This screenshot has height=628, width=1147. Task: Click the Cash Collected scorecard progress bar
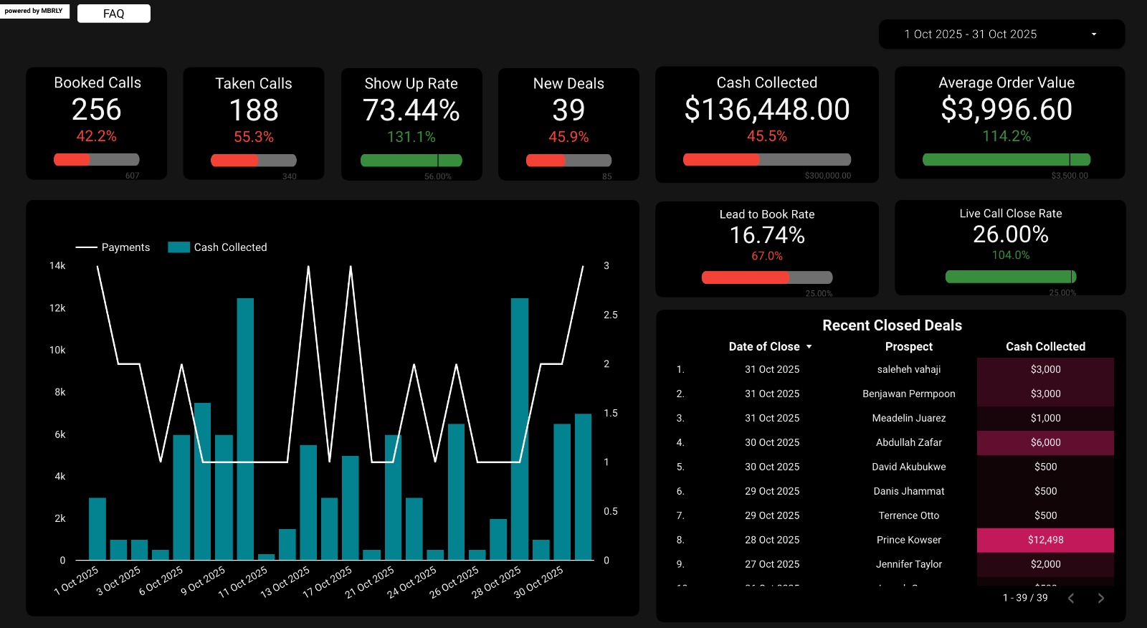point(767,160)
